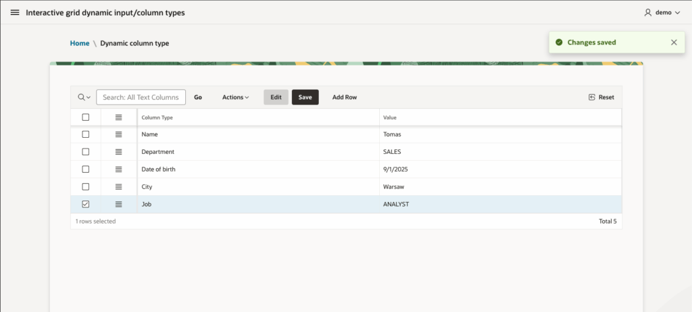
Task: Open row actions menu for Job row
Action: pos(119,205)
